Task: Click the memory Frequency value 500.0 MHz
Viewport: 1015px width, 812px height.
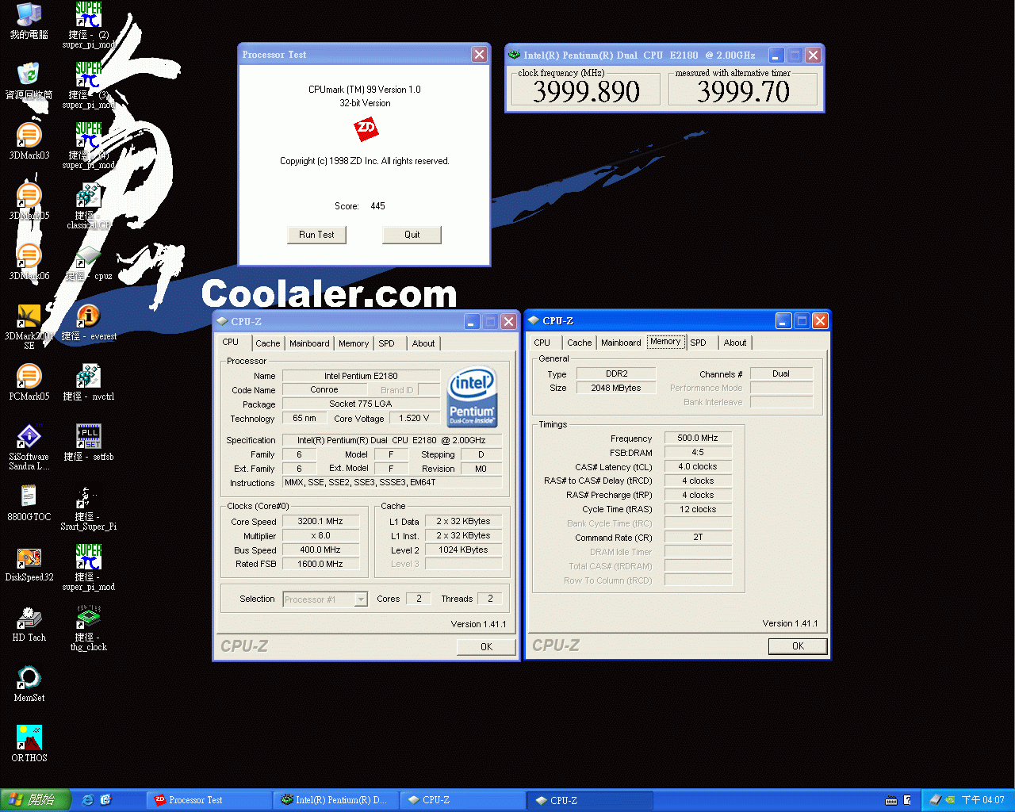Action: tap(698, 438)
